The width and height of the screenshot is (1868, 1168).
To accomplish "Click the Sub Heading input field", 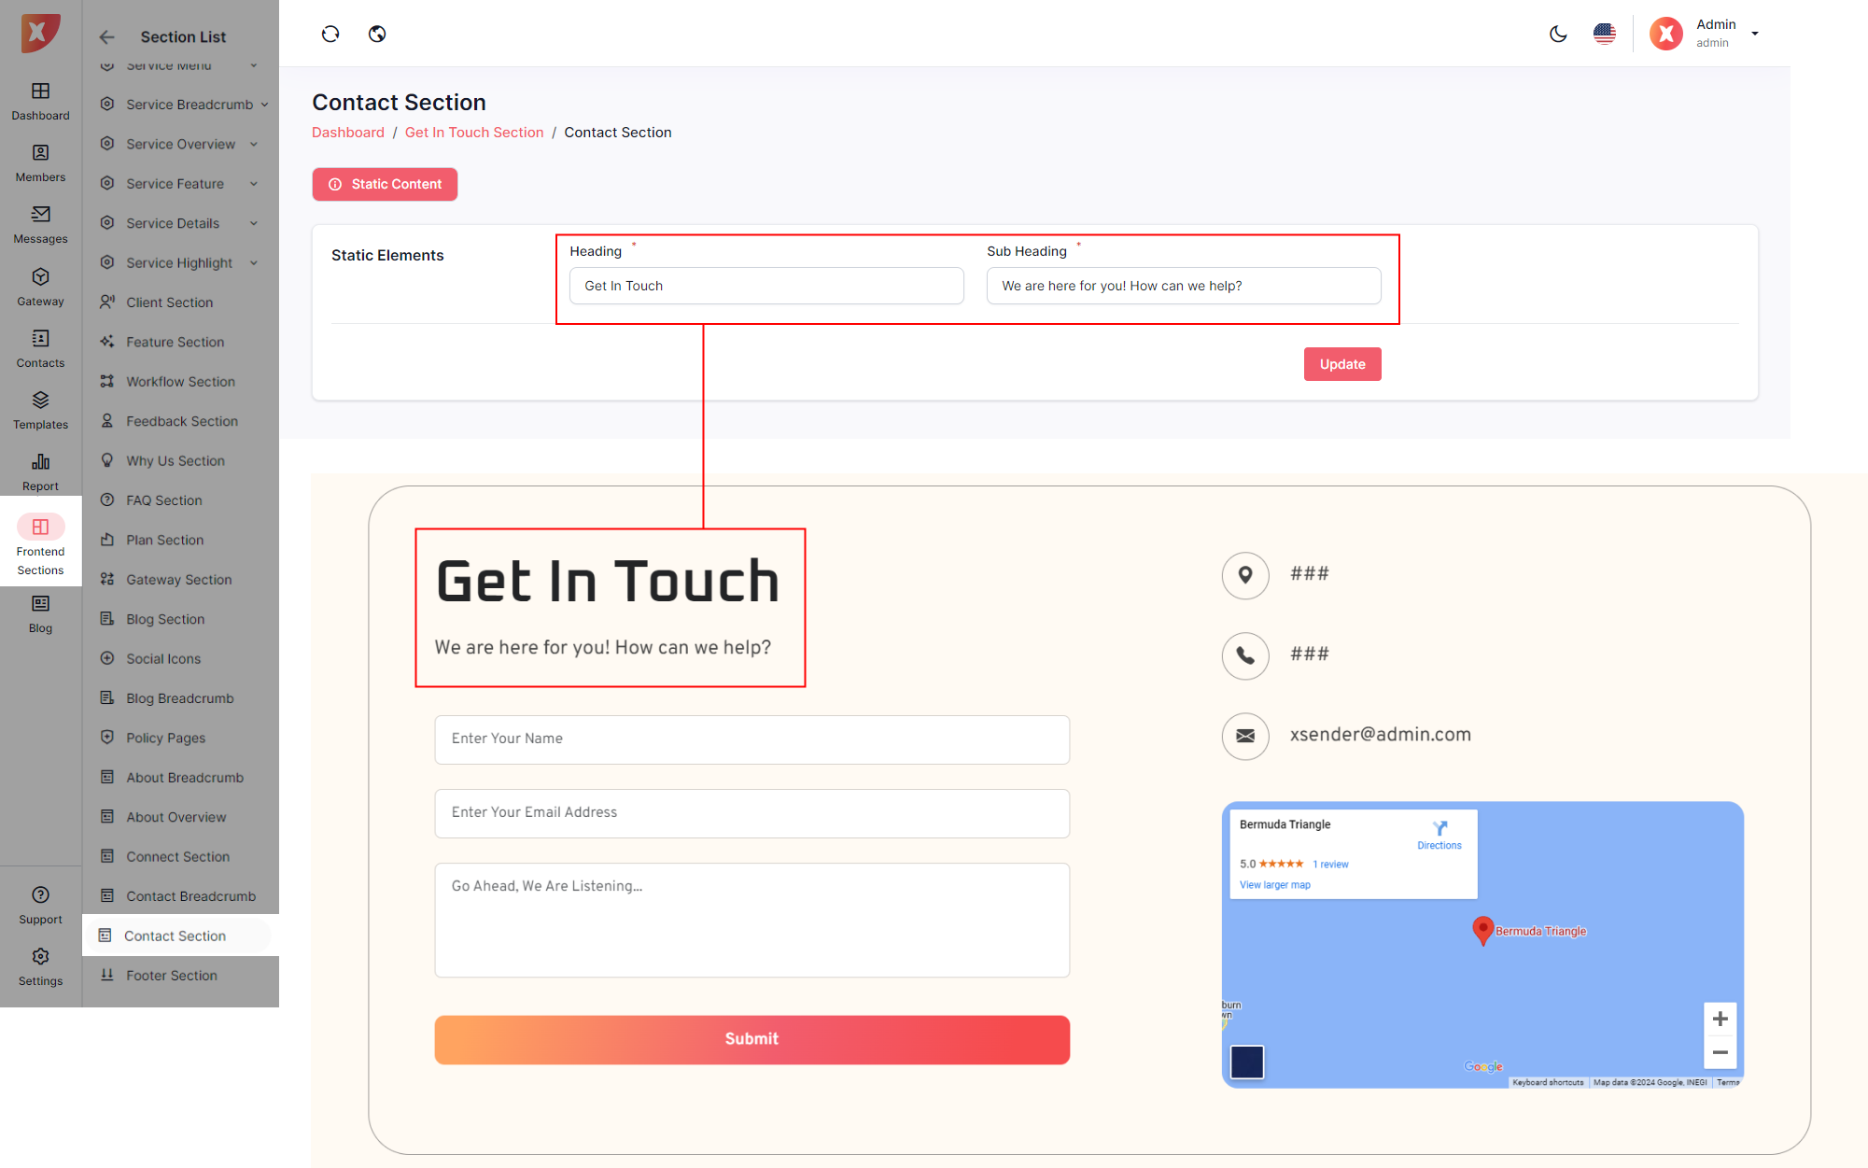I will click(x=1183, y=286).
